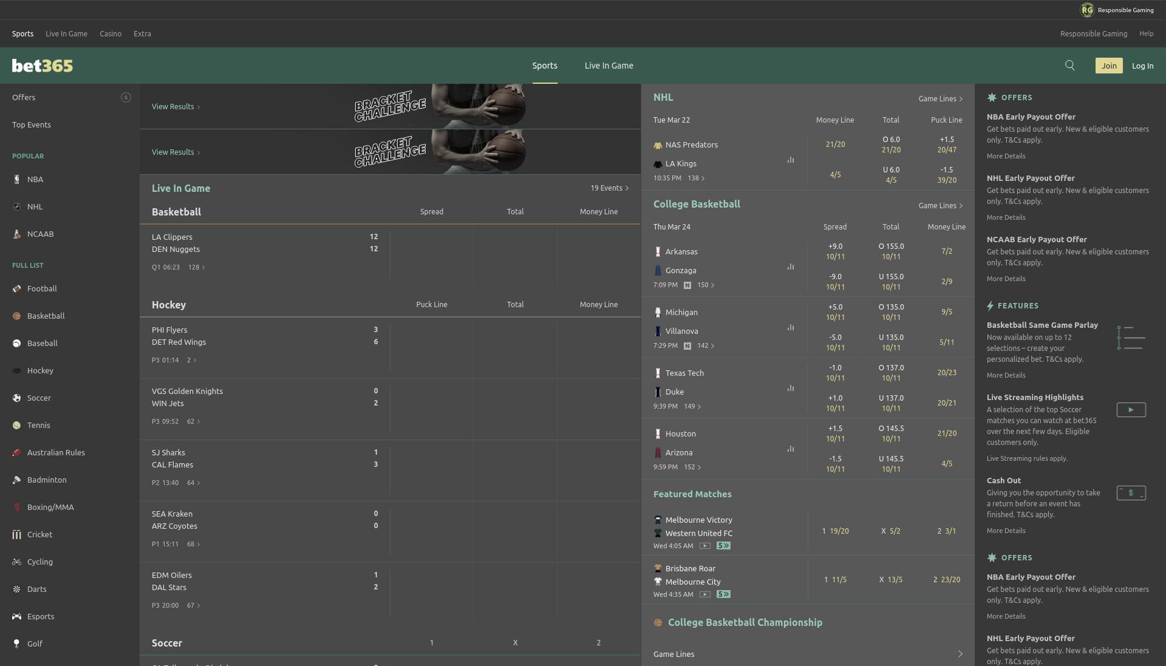Screen dimensions: 1166x666
Task: Select NBA icon in Popular list
Action: [x=17, y=179]
